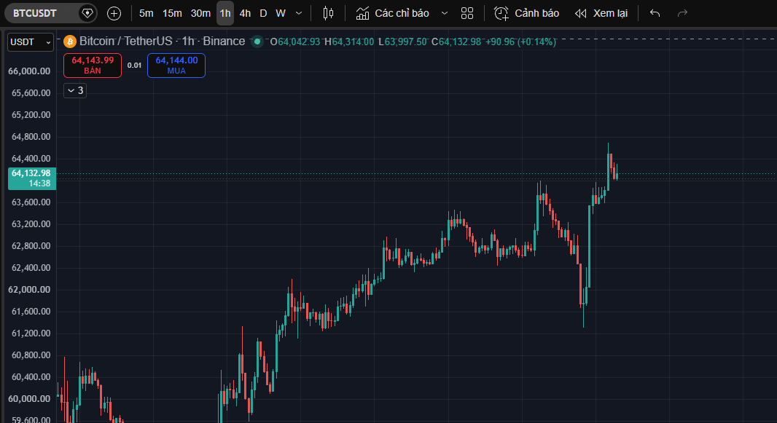Click the open value O64,042.93

(295, 42)
